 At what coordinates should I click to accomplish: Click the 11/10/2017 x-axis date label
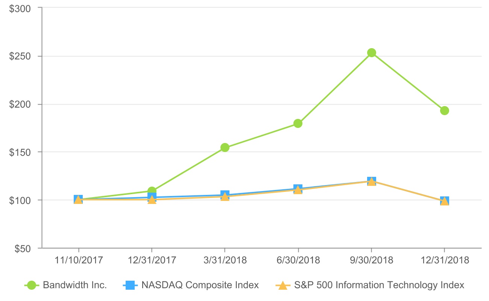point(79,260)
